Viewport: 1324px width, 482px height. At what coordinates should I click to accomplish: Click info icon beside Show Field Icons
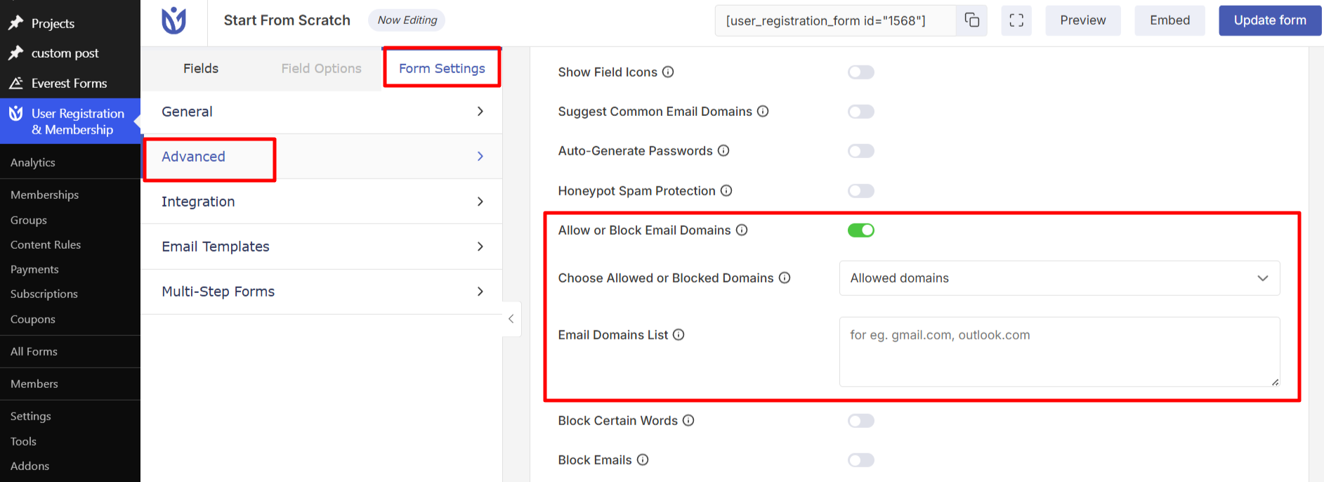(x=668, y=72)
